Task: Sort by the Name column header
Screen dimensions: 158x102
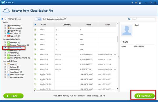Action: tap(44, 25)
